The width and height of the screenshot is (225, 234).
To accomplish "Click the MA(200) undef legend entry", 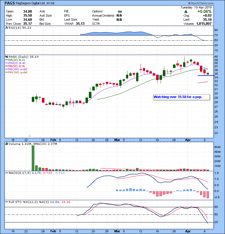I will 16,69.
